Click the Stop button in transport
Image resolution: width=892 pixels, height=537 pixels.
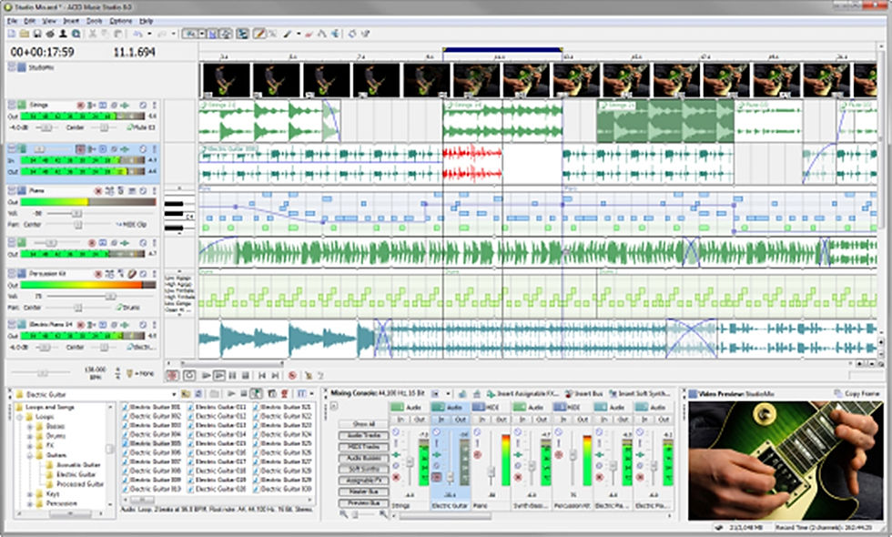coord(245,375)
